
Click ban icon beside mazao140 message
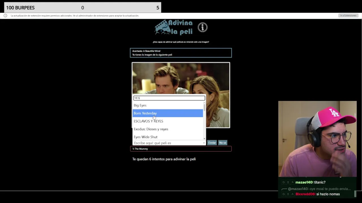tap(284, 182)
